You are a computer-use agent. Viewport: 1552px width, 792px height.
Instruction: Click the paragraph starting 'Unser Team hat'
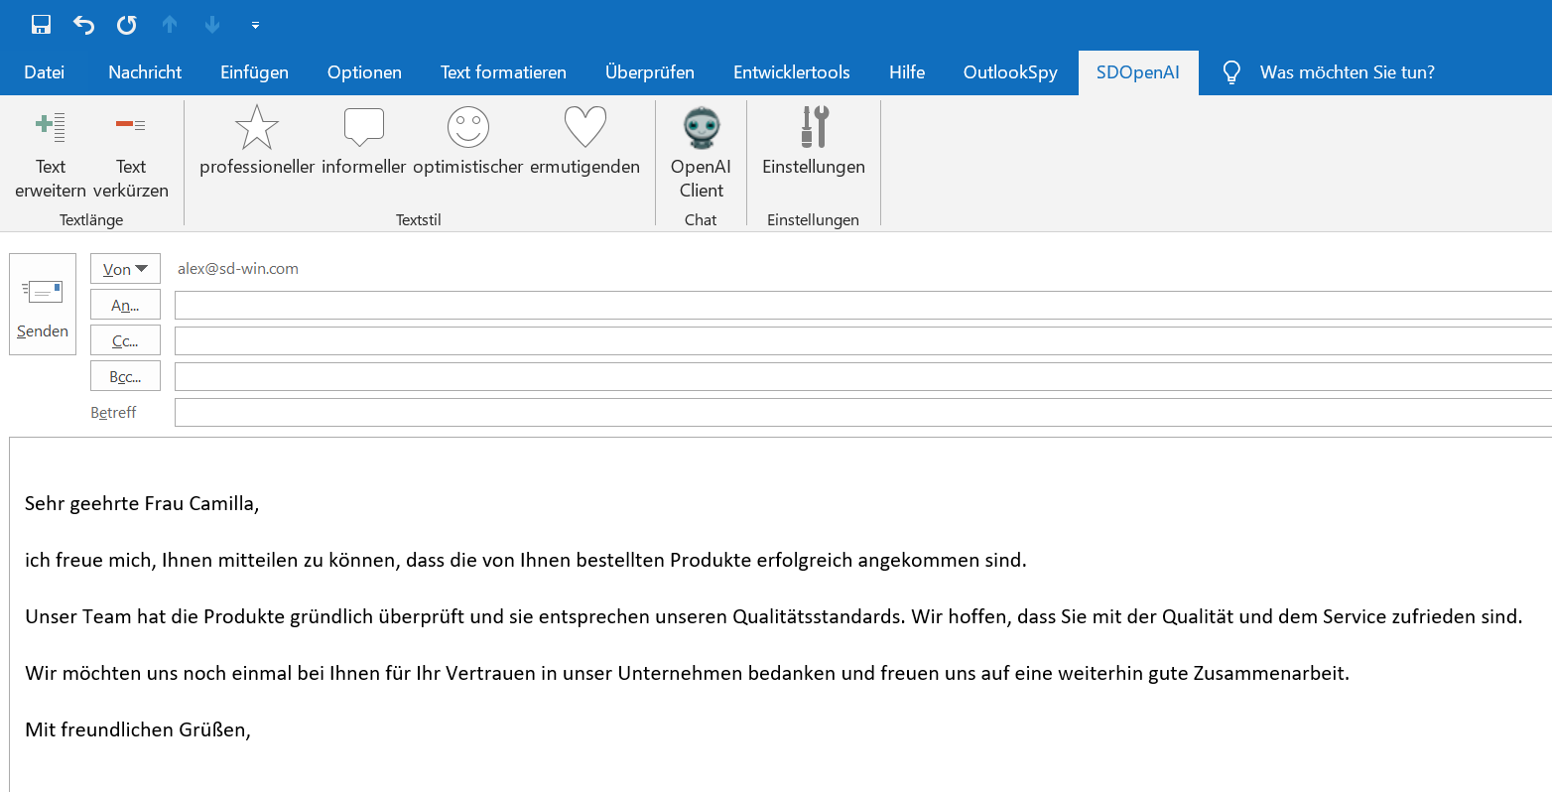tap(774, 616)
